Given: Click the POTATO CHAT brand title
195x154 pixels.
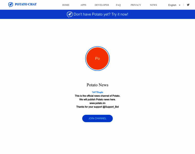Looking at the screenshot, I should pos(26,4).
